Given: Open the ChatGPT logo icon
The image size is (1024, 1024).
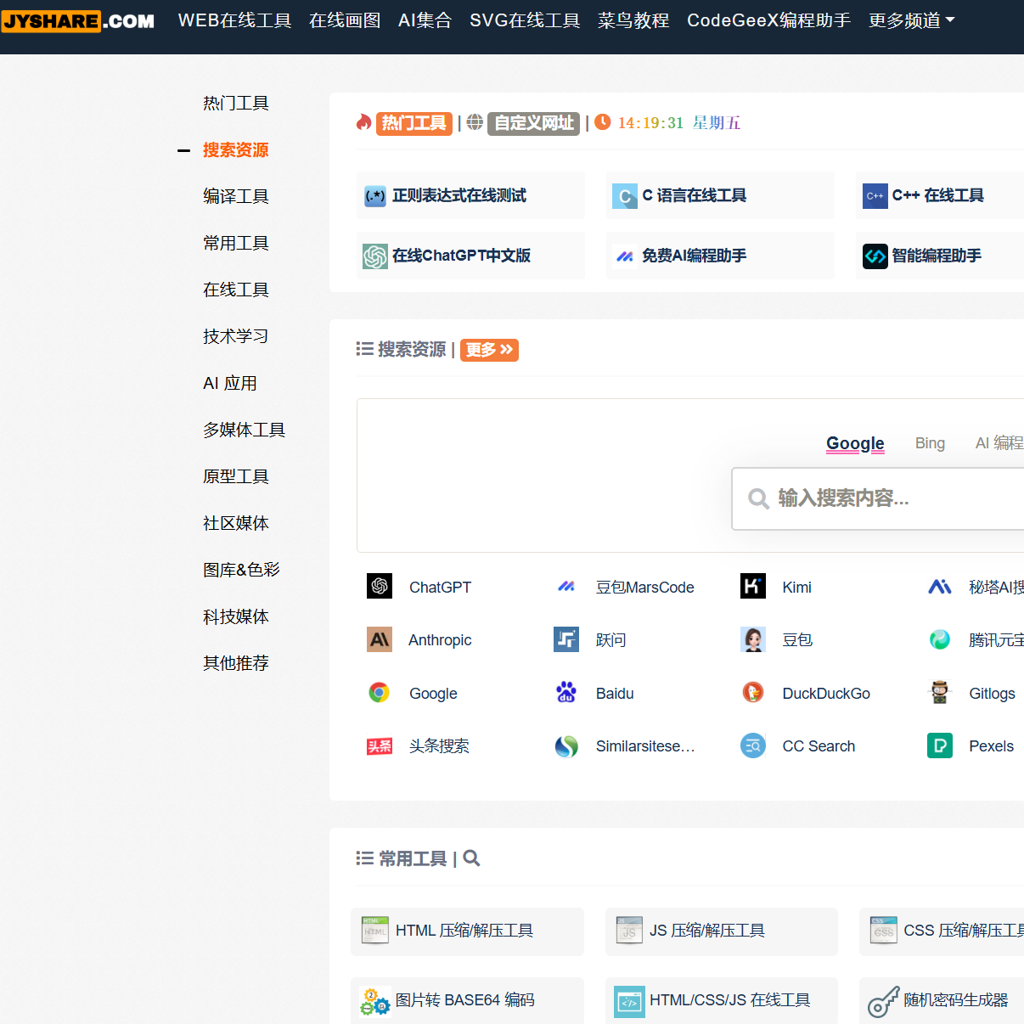Looking at the screenshot, I should pos(380,586).
